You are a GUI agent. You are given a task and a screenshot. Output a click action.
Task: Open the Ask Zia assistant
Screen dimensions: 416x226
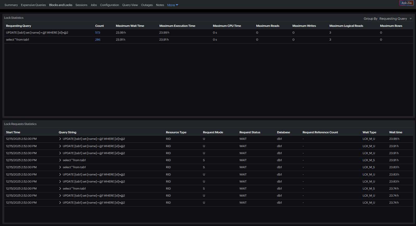tap(406, 3)
